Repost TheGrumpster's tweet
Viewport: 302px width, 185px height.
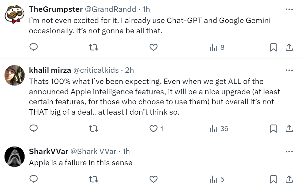(94, 47)
